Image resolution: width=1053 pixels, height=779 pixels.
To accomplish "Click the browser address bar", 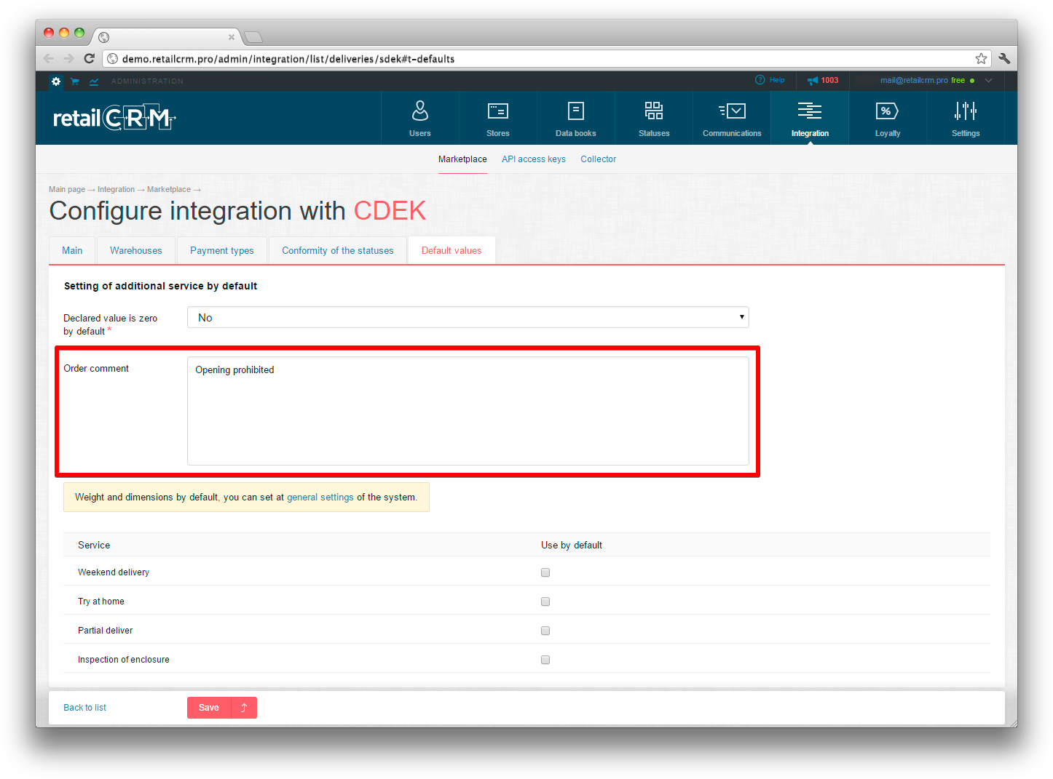I will pos(546,59).
